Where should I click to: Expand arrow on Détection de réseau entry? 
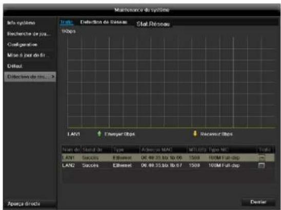(53, 77)
